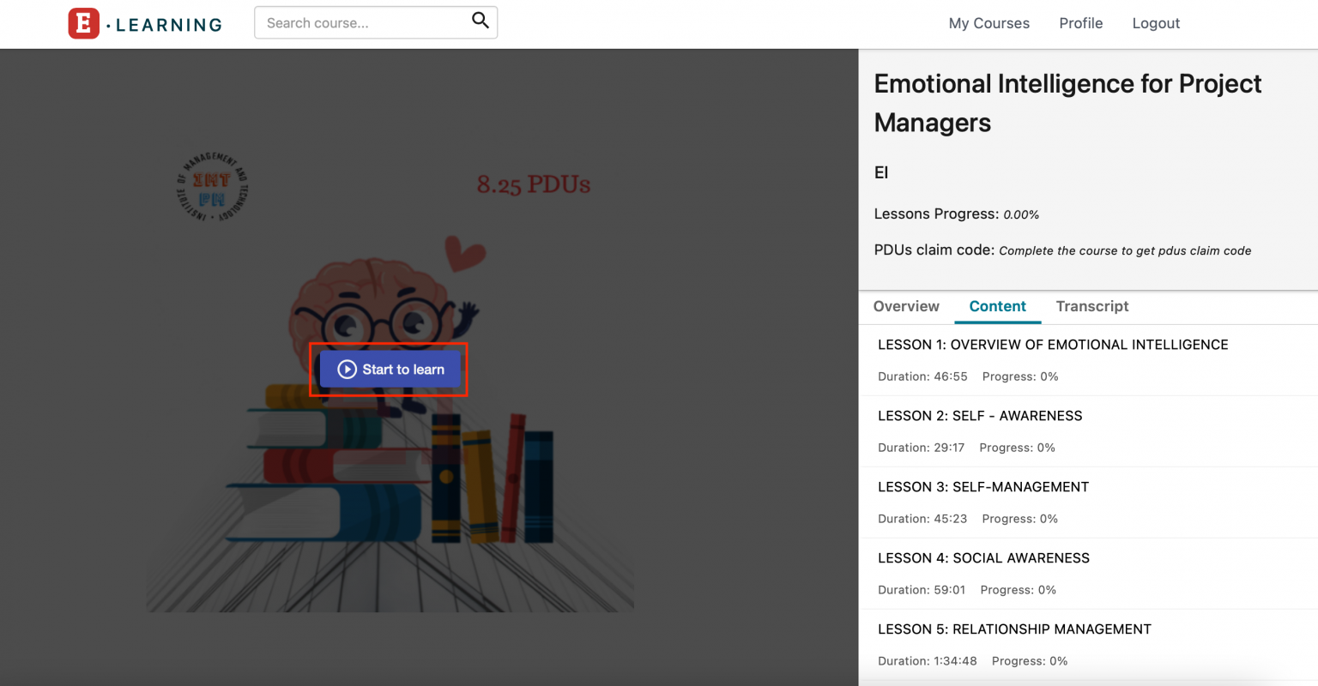
Task: Open the Transcript tab
Action: tap(1091, 306)
